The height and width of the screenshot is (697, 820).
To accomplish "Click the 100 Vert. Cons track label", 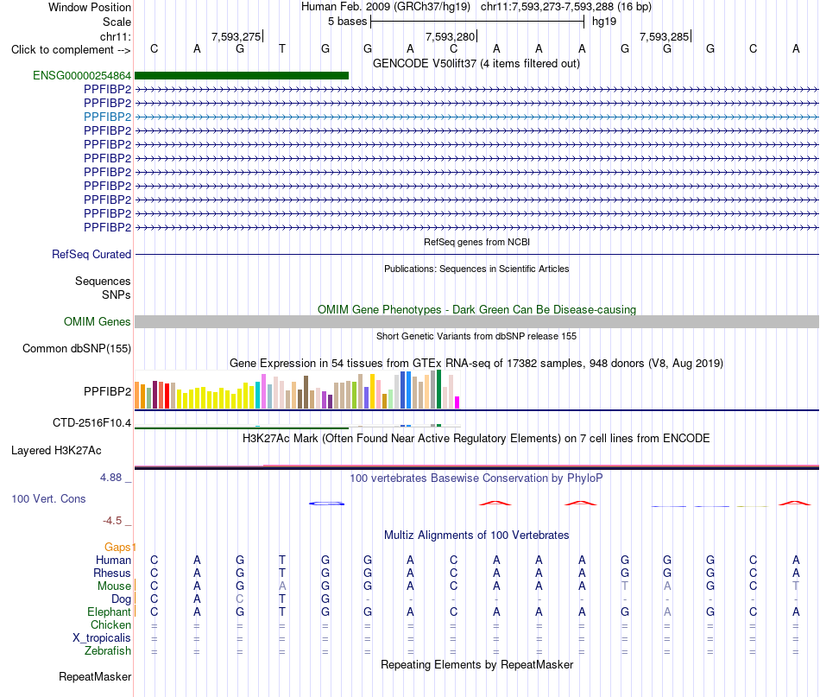I will tap(48, 498).
